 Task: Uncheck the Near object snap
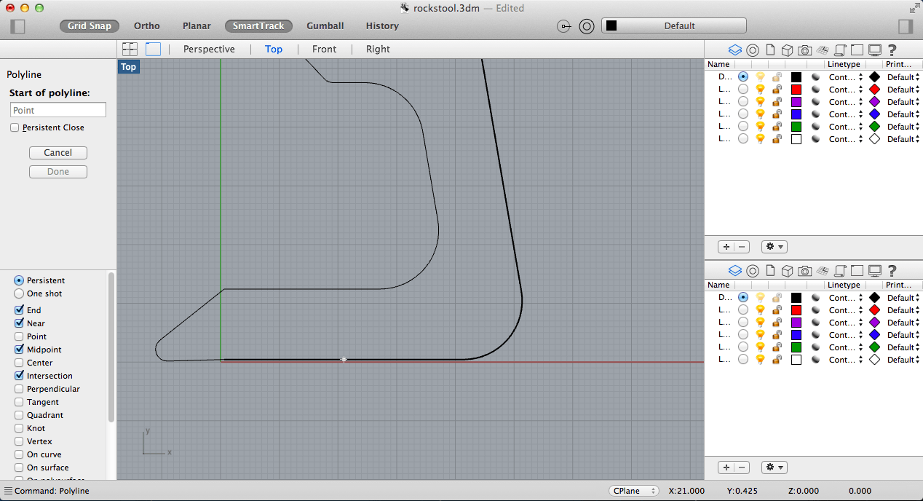[x=19, y=323]
